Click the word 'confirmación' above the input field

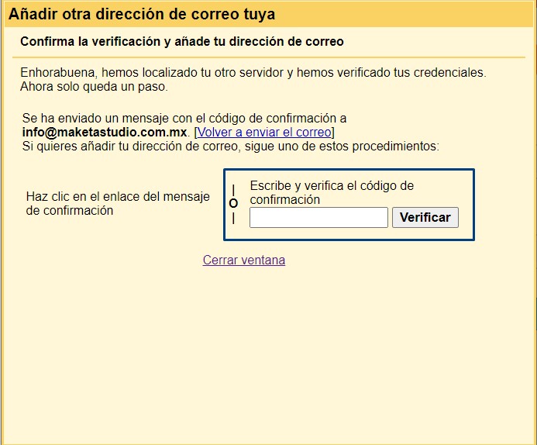[285, 199]
